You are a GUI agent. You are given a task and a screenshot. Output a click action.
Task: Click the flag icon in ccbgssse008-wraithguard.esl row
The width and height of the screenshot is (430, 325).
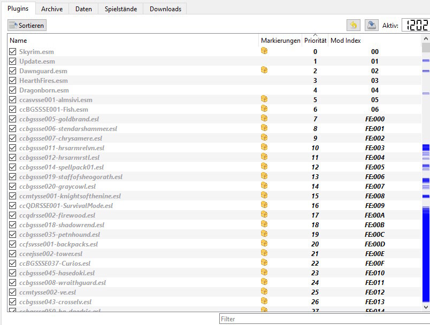pyautogui.click(x=264, y=282)
